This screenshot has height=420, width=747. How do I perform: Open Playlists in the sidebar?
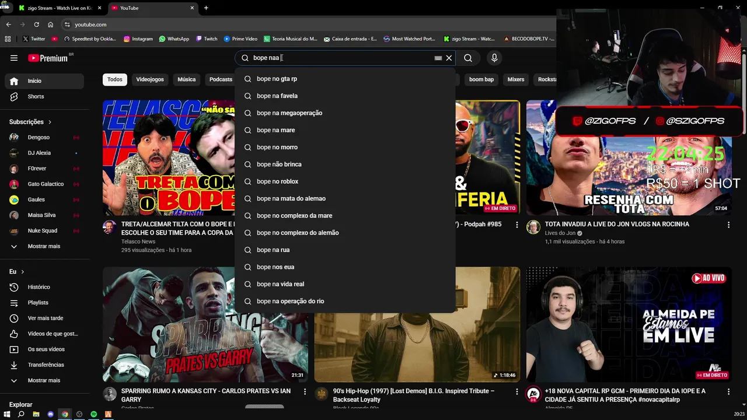tap(44, 303)
